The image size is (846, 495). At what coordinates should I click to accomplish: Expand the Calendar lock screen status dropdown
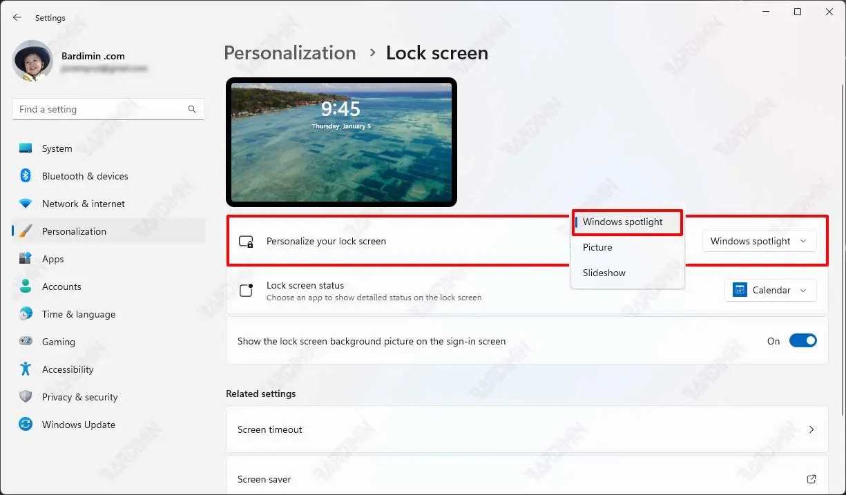(x=770, y=291)
